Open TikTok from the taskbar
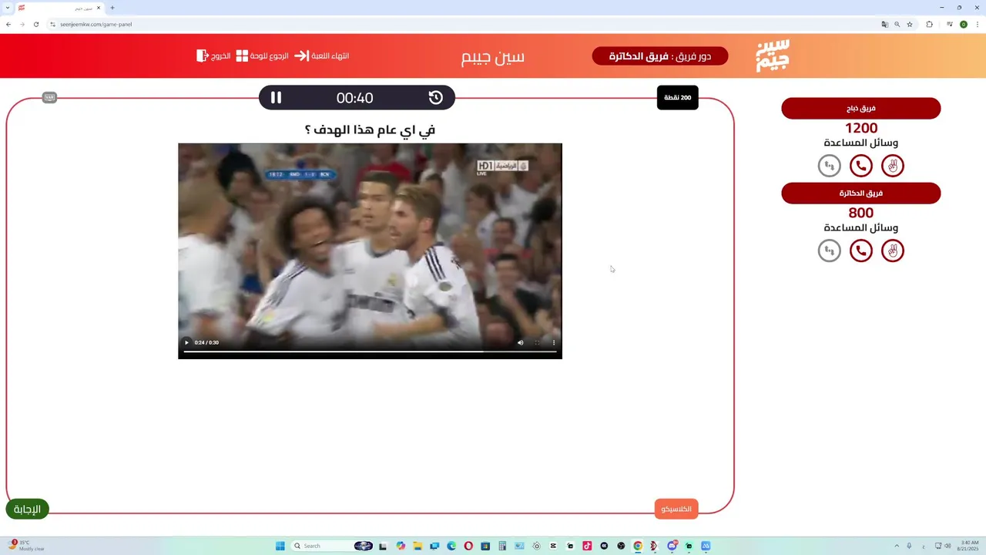Screen dimensions: 986x555 pos(587,546)
